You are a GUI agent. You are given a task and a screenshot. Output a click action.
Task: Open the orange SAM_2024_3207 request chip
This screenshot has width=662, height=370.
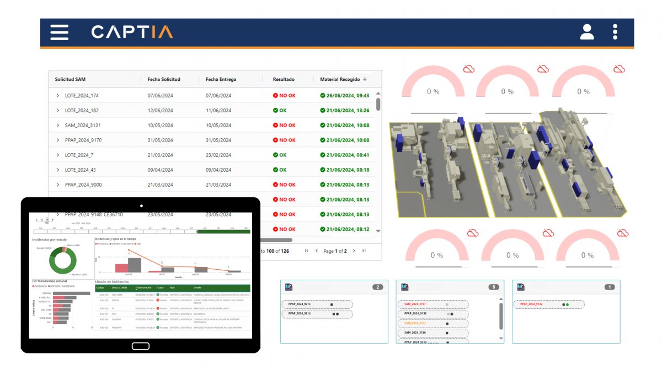pyautogui.click(x=433, y=323)
